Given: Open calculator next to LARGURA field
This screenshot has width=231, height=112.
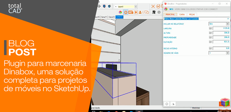Looking at the screenshot, I should tap(210, 28).
